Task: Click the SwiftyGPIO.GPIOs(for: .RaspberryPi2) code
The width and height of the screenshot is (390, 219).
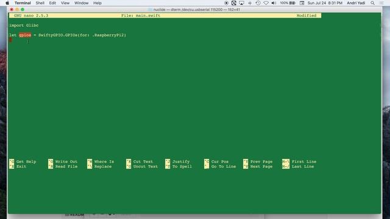Action: click(82, 35)
